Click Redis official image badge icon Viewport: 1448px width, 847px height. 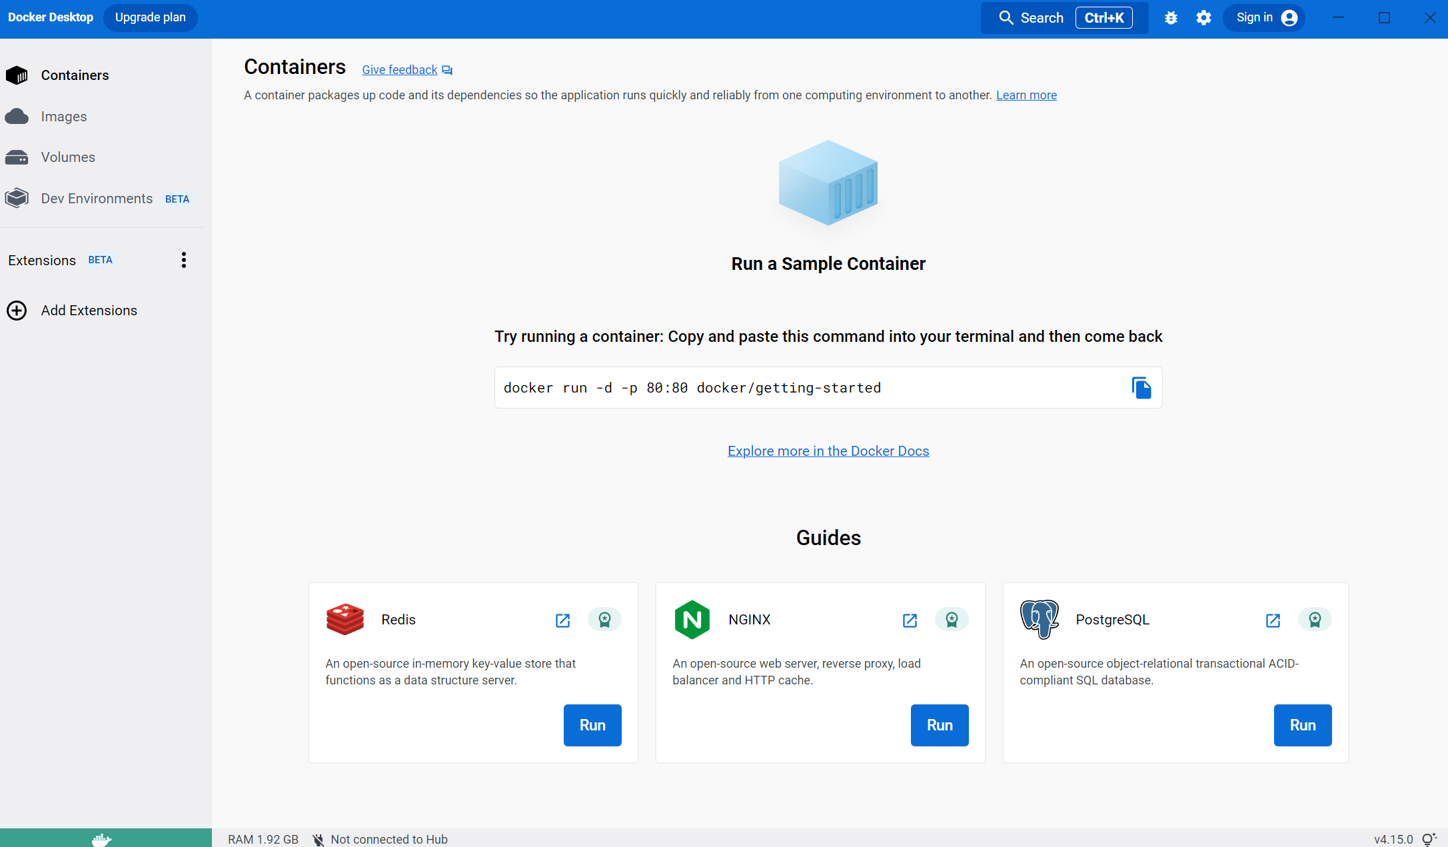point(604,620)
